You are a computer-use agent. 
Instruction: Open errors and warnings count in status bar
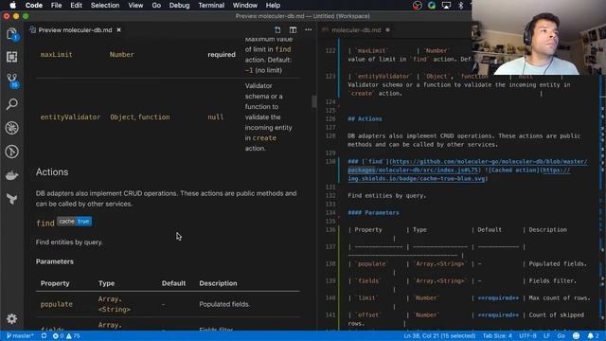tap(66, 335)
